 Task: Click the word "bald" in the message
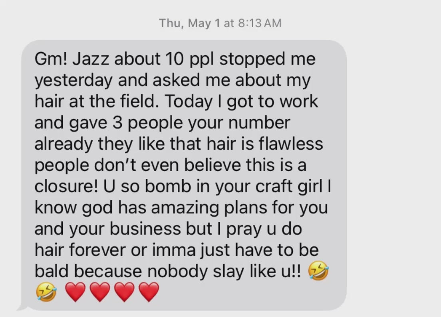pos(52,272)
